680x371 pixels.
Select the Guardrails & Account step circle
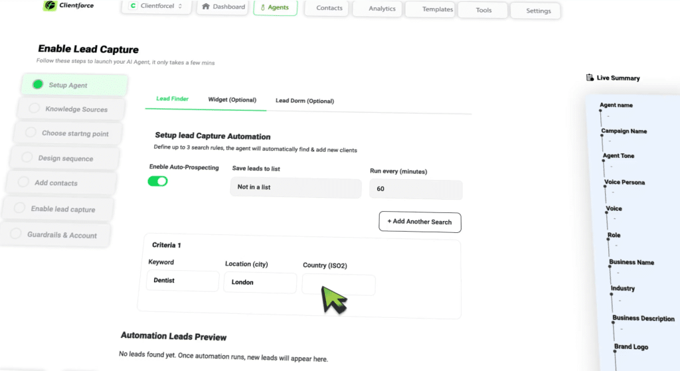[16, 234]
